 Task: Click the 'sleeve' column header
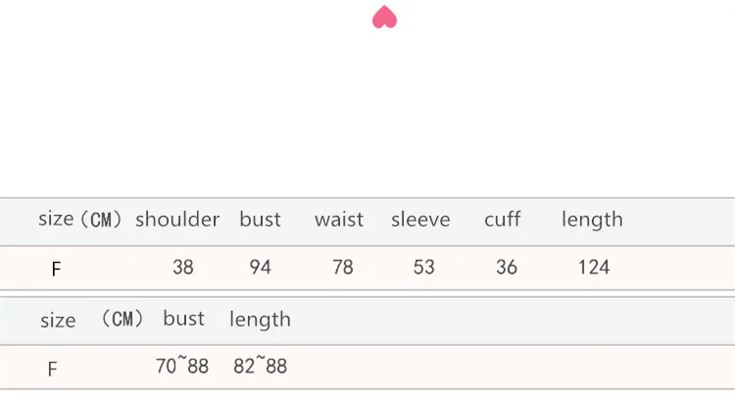[420, 219]
